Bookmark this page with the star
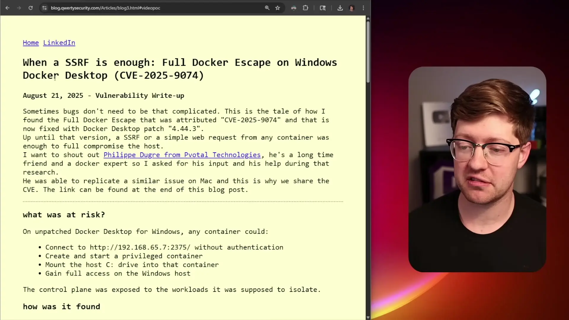 pyautogui.click(x=278, y=8)
